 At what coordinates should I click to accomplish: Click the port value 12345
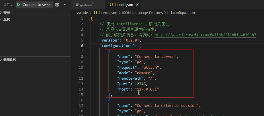(140, 84)
